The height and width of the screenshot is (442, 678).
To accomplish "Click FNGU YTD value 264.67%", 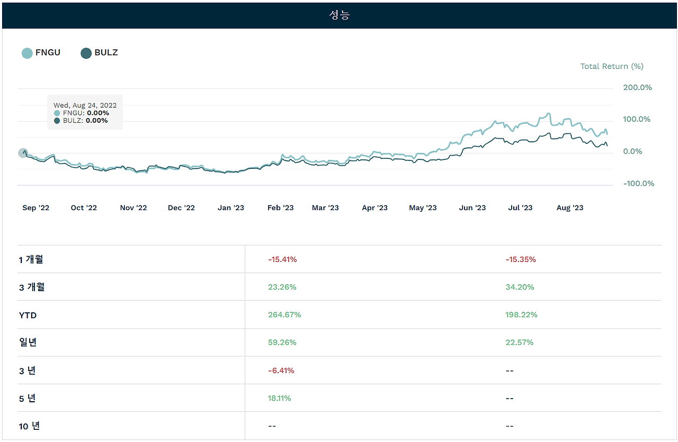I will pos(284,315).
